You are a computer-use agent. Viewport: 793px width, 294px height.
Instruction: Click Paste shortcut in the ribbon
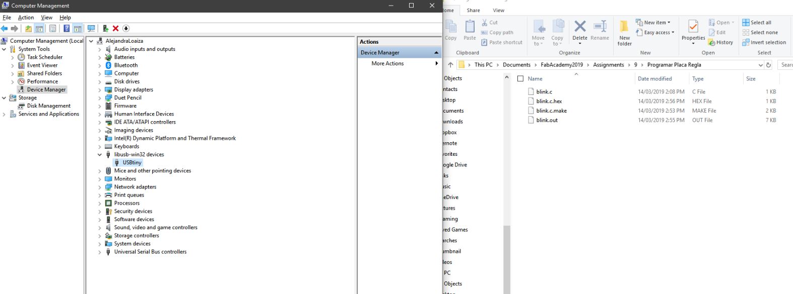[x=501, y=43]
